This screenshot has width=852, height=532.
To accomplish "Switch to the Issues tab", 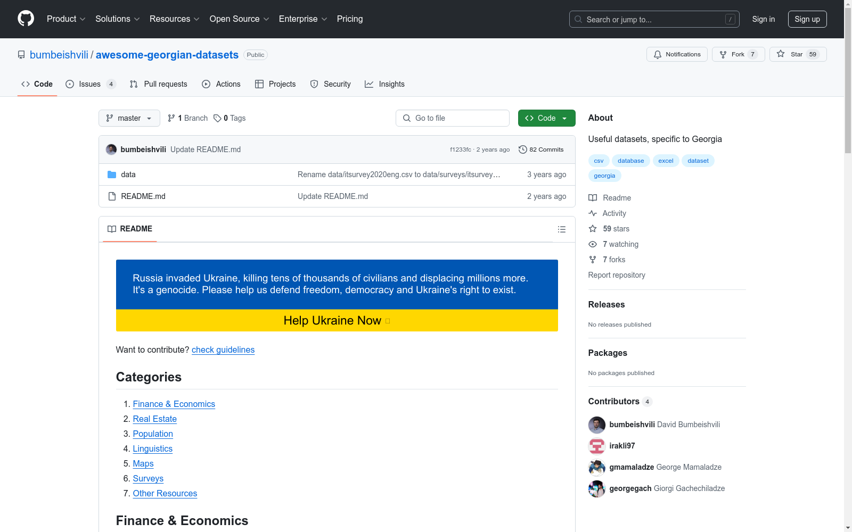I will pos(90,84).
